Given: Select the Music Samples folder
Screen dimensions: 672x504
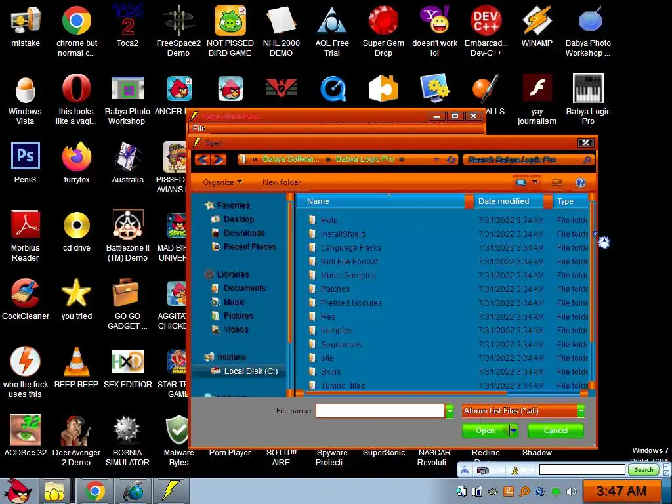Looking at the screenshot, I should click(x=348, y=275).
